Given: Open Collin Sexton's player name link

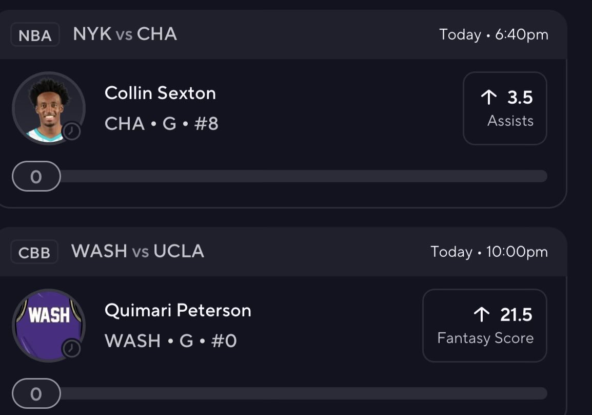Looking at the screenshot, I should [160, 93].
